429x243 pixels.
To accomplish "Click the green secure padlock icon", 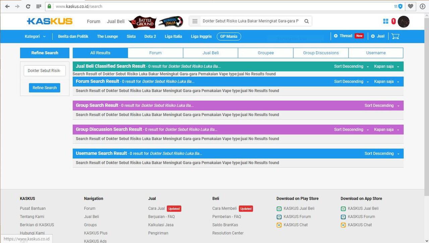I will tap(50, 6).
